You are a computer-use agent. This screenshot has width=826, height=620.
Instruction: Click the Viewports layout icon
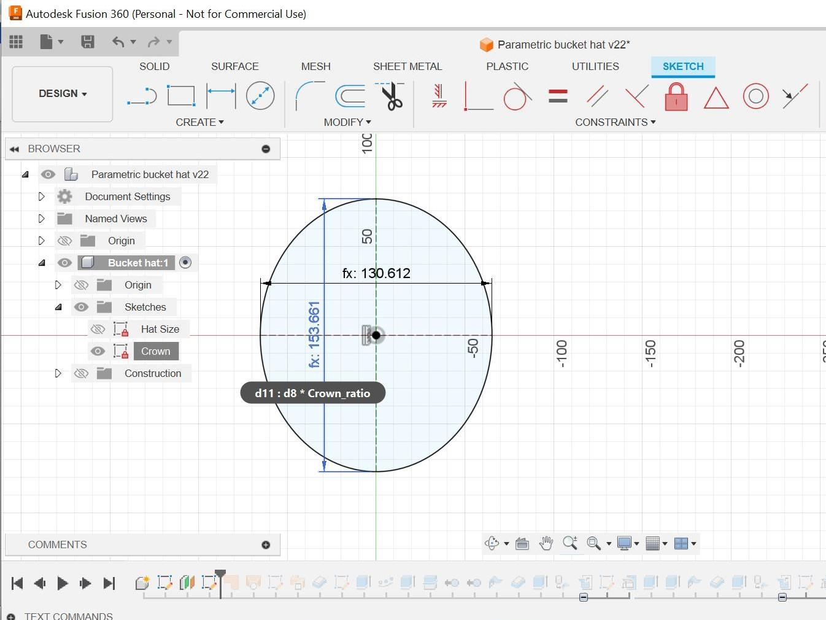pos(681,543)
